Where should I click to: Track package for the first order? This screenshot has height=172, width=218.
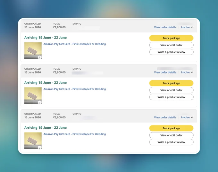pyautogui.click(x=171, y=38)
